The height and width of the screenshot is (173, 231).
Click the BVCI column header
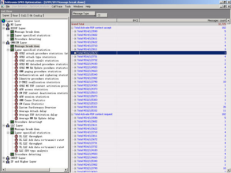click(x=128, y=20)
